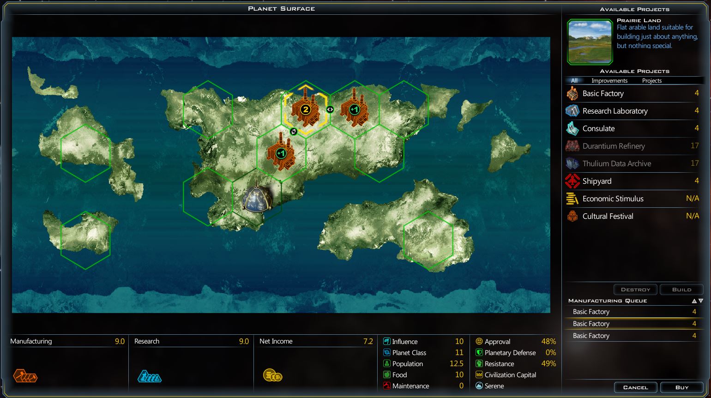Click the Population value "12.5"
The height and width of the screenshot is (398, 711).
(x=456, y=364)
